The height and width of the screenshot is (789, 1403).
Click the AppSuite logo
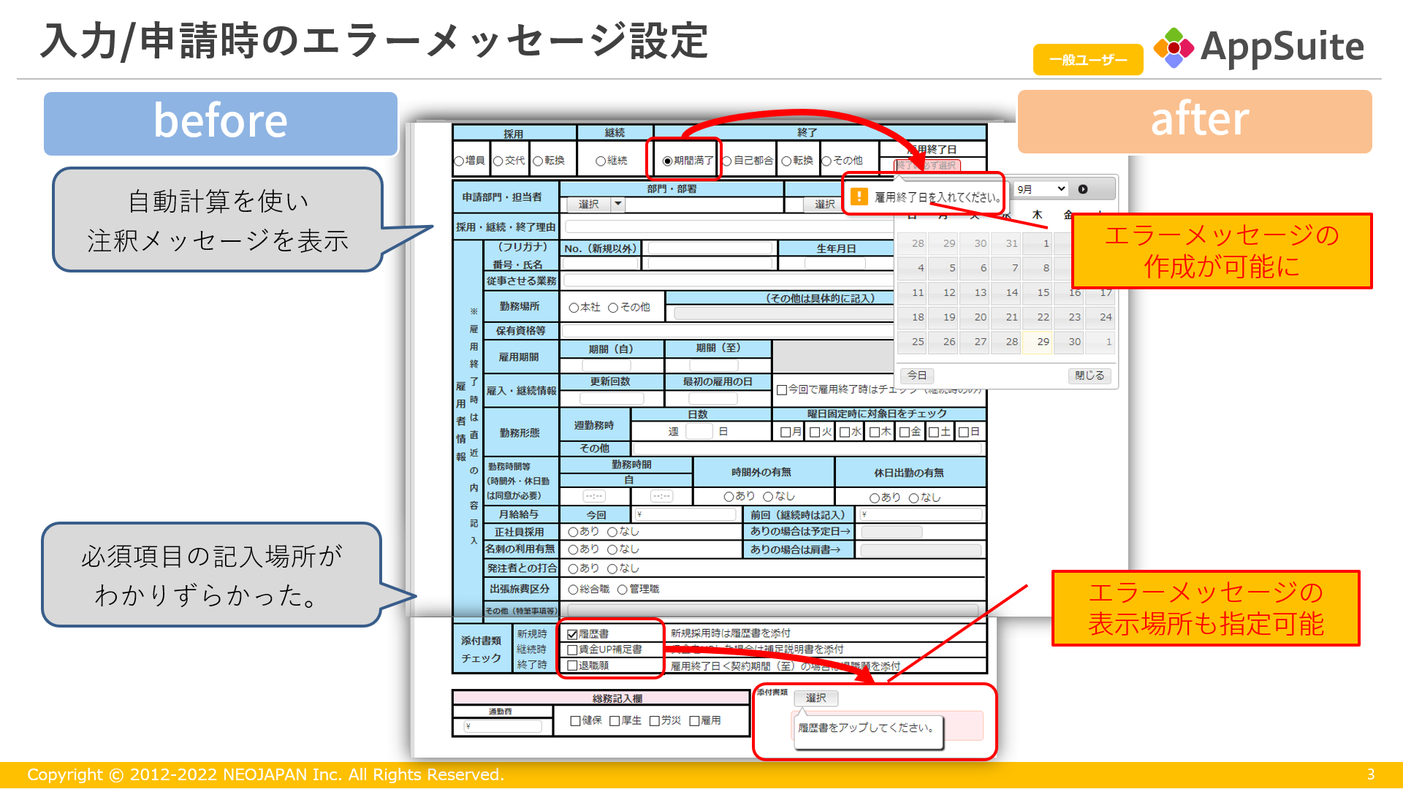point(1258,47)
